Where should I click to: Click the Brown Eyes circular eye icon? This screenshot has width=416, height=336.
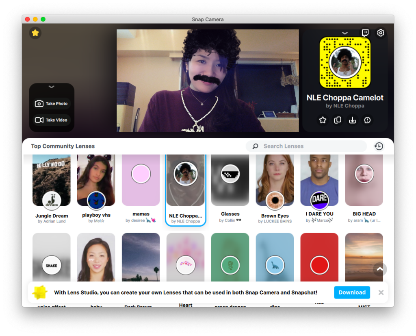[x=275, y=201]
